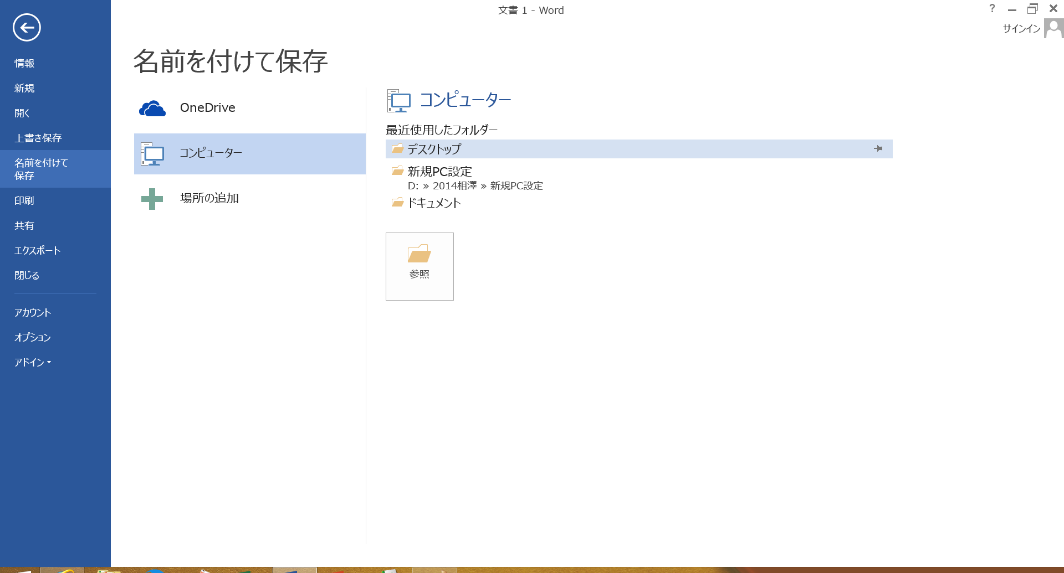
Task: Click the folder icon next to 新規PC設定
Action: pyautogui.click(x=397, y=171)
